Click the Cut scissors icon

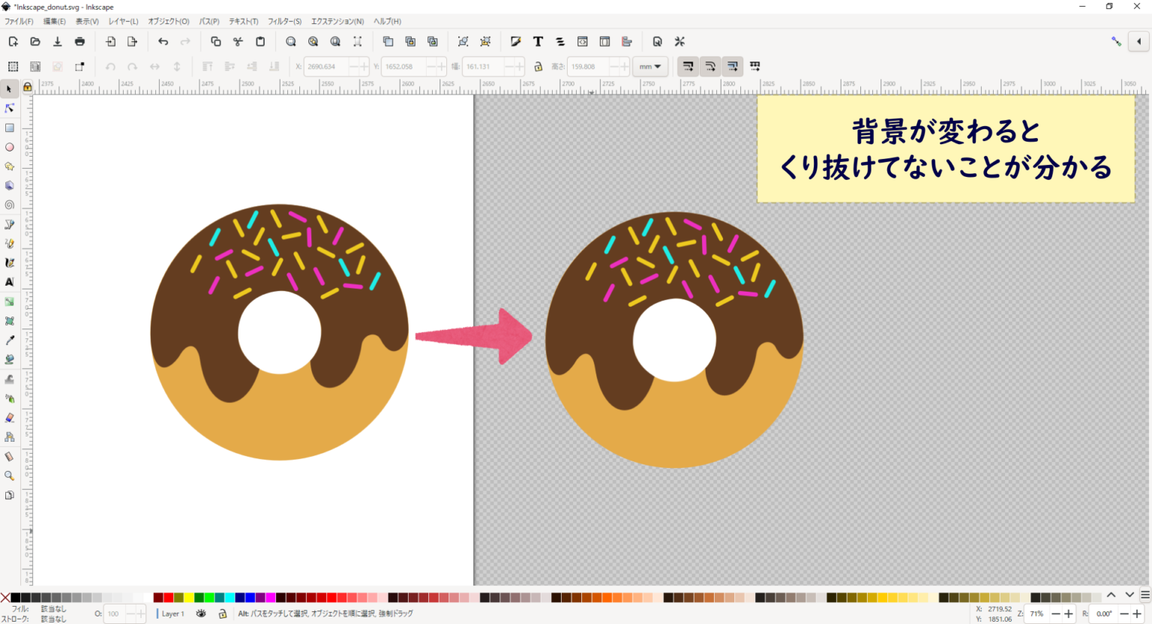click(x=238, y=42)
